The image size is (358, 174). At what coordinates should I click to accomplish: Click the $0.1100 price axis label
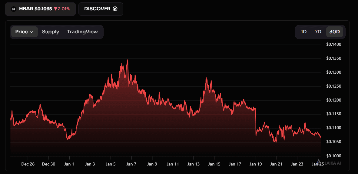(334, 128)
